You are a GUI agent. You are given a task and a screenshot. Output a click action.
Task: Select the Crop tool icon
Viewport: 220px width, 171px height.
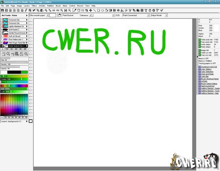(x=87, y=10)
